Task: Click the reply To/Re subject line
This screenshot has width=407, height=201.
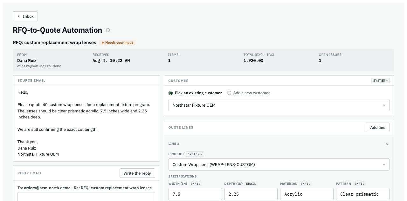Action: coord(85,188)
